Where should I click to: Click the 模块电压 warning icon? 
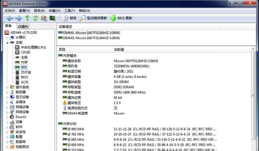65,103
